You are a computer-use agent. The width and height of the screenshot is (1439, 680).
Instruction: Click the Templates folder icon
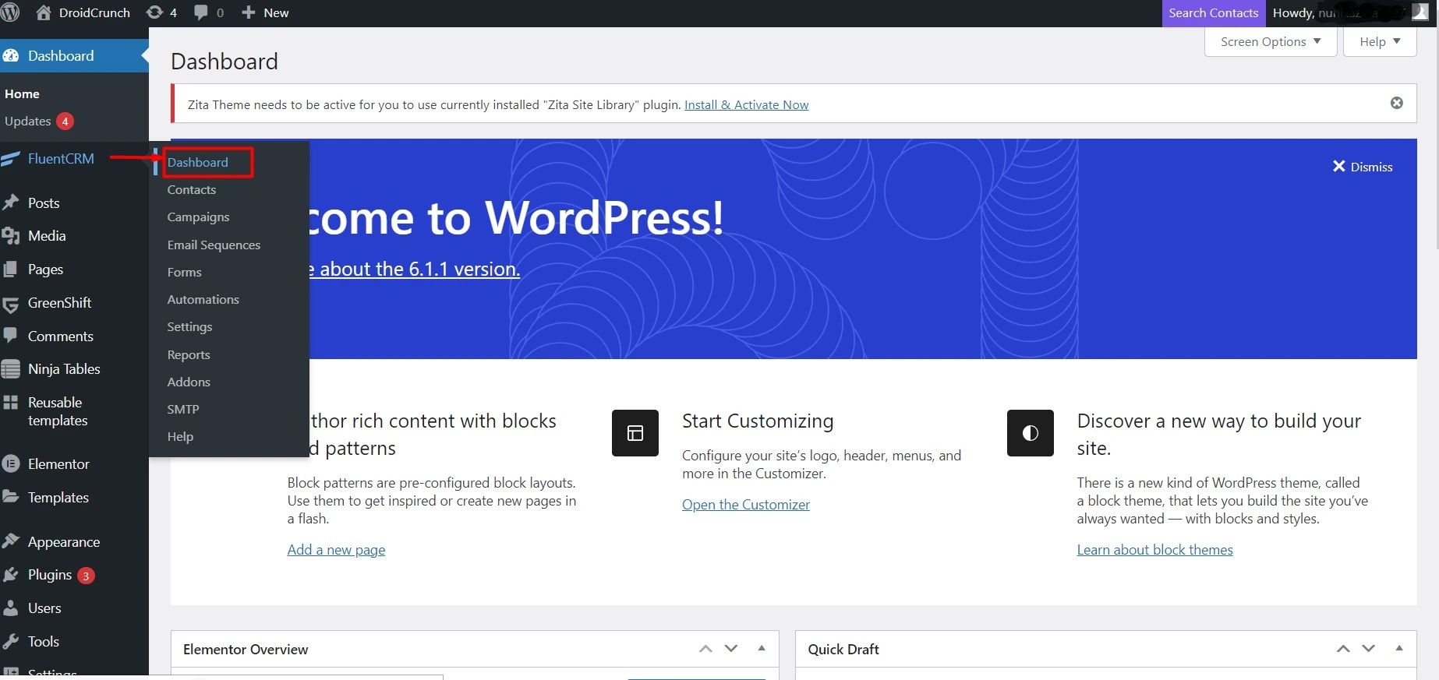point(11,497)
